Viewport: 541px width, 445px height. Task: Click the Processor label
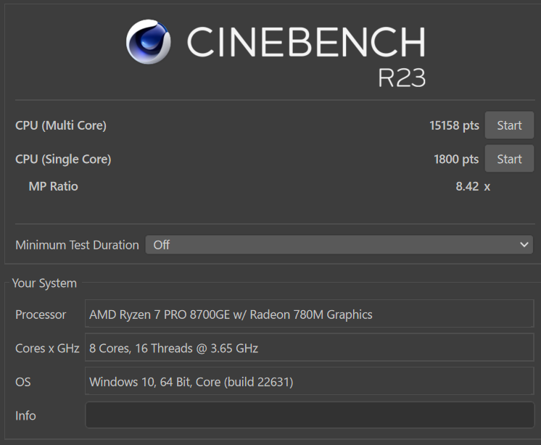click(41, 315)
